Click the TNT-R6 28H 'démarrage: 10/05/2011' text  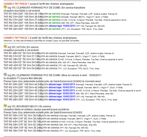(62, 100)
